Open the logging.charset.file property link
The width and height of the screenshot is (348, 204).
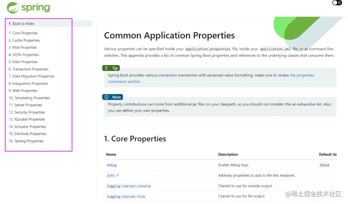(126, 197)
